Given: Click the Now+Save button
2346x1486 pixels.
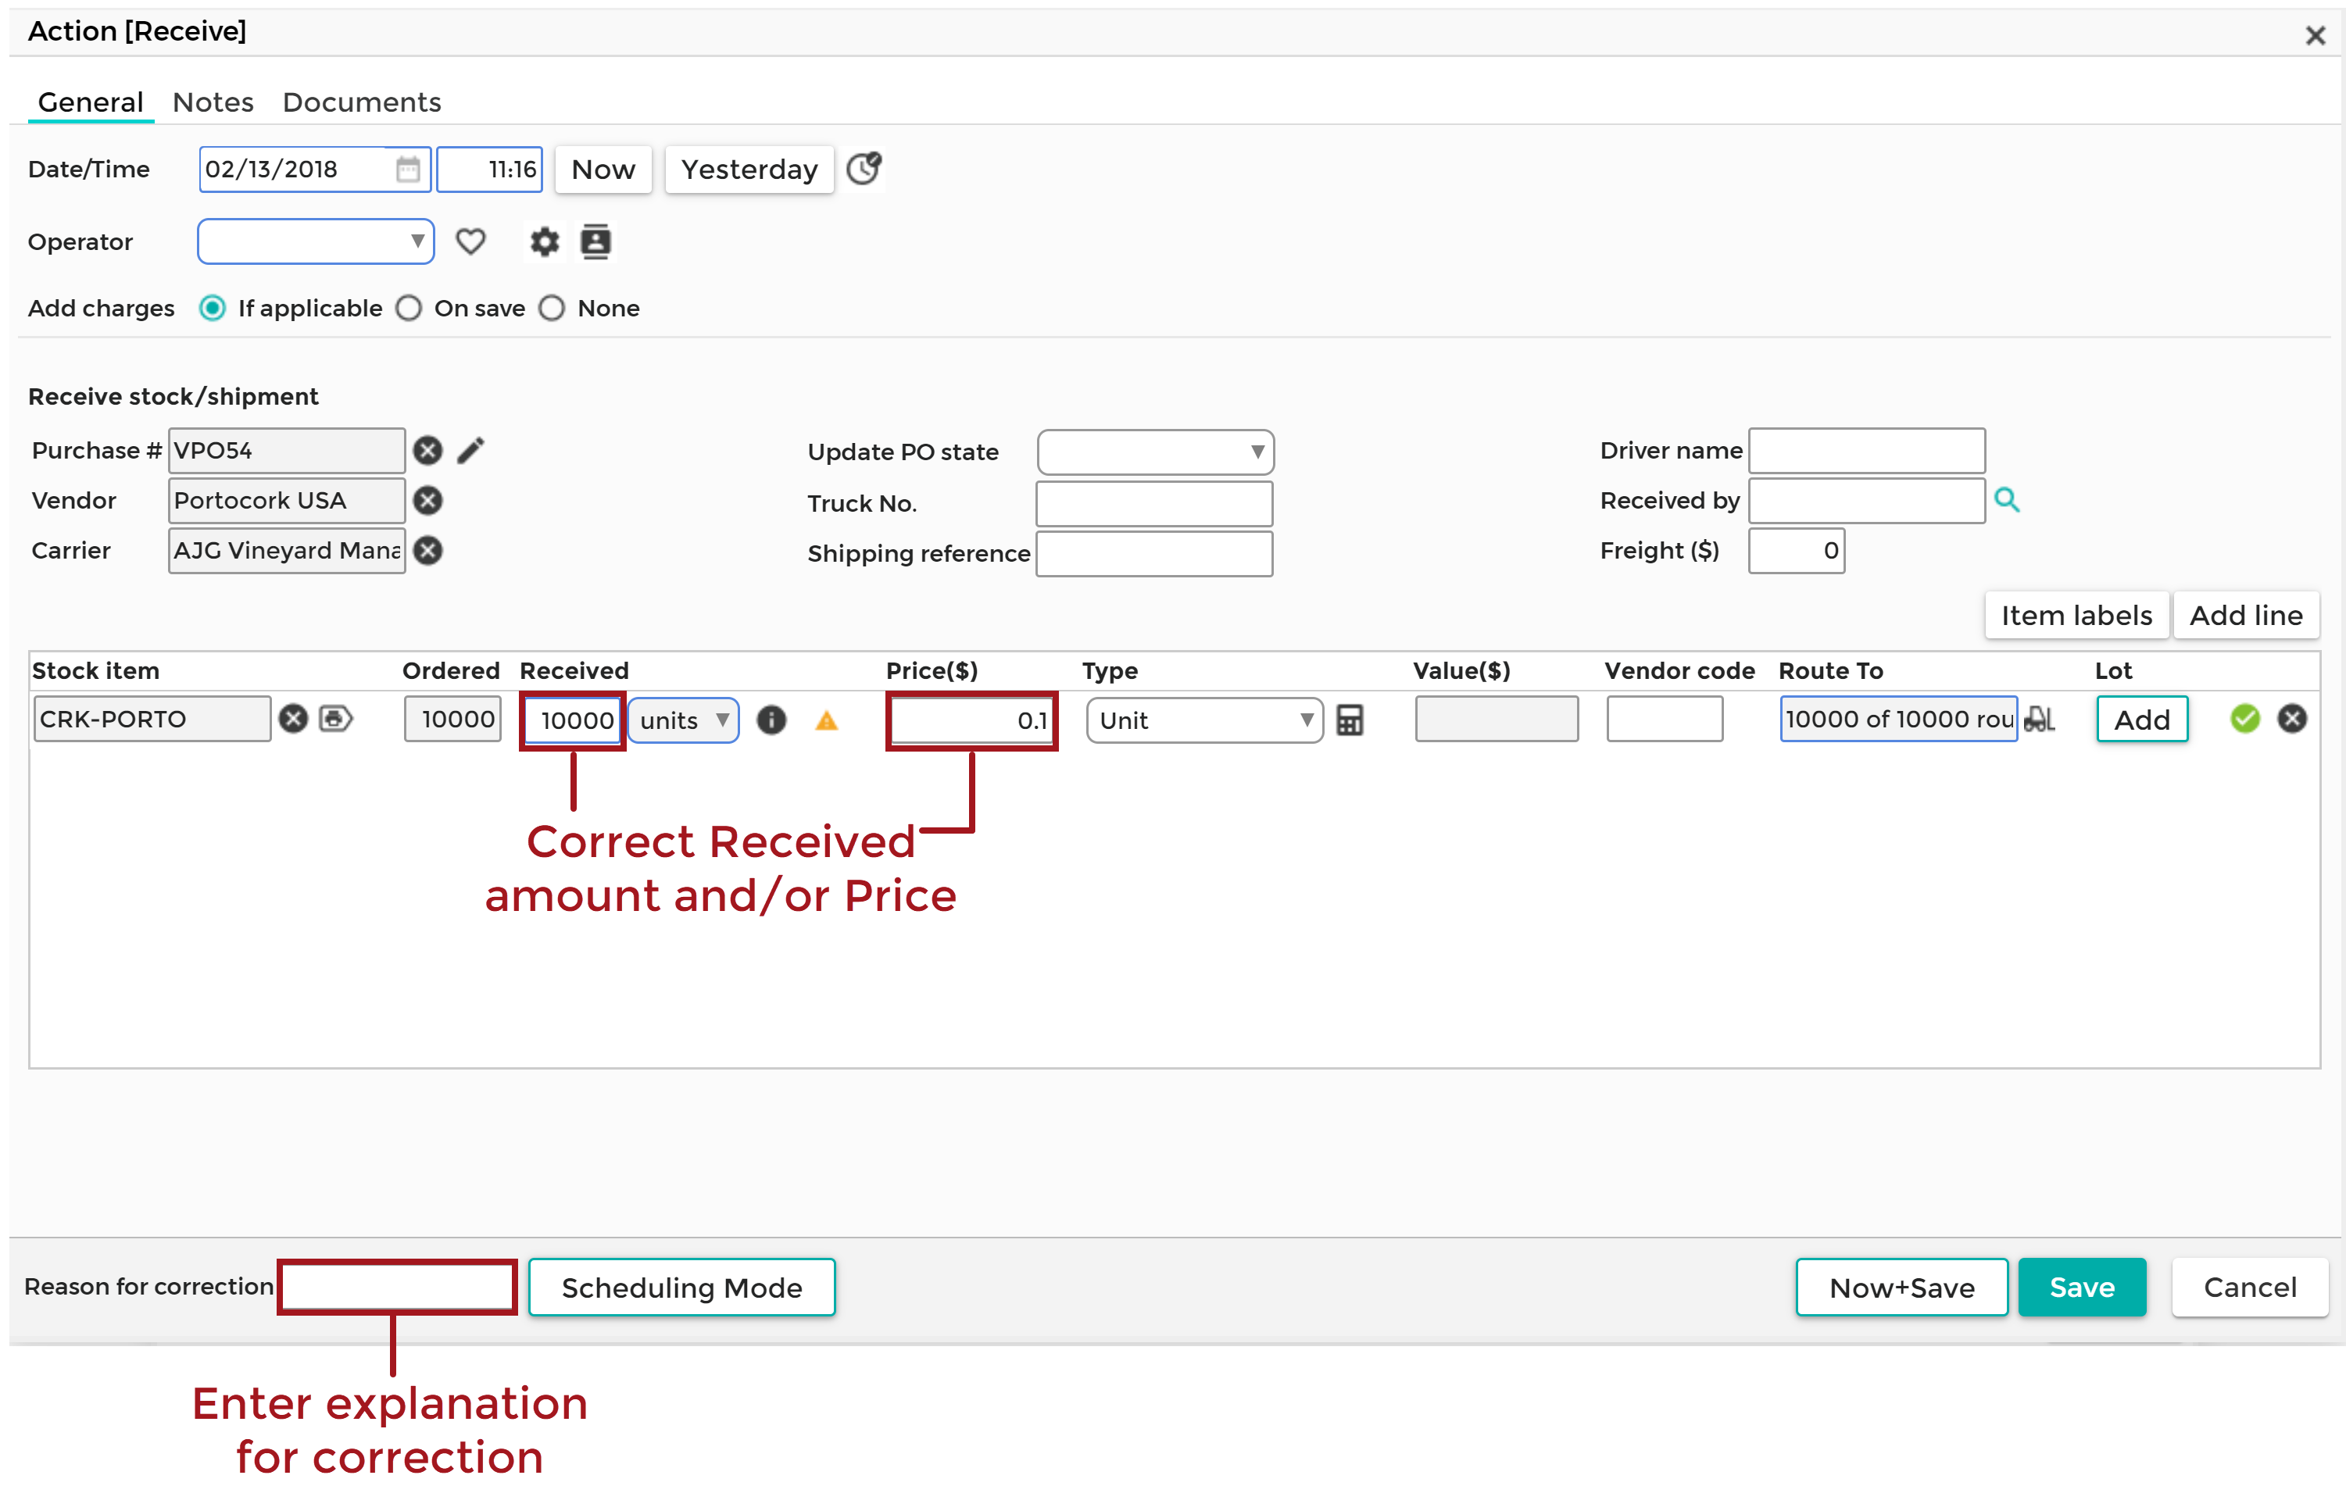Looking at the screenshot, I should (1902, 1288).
